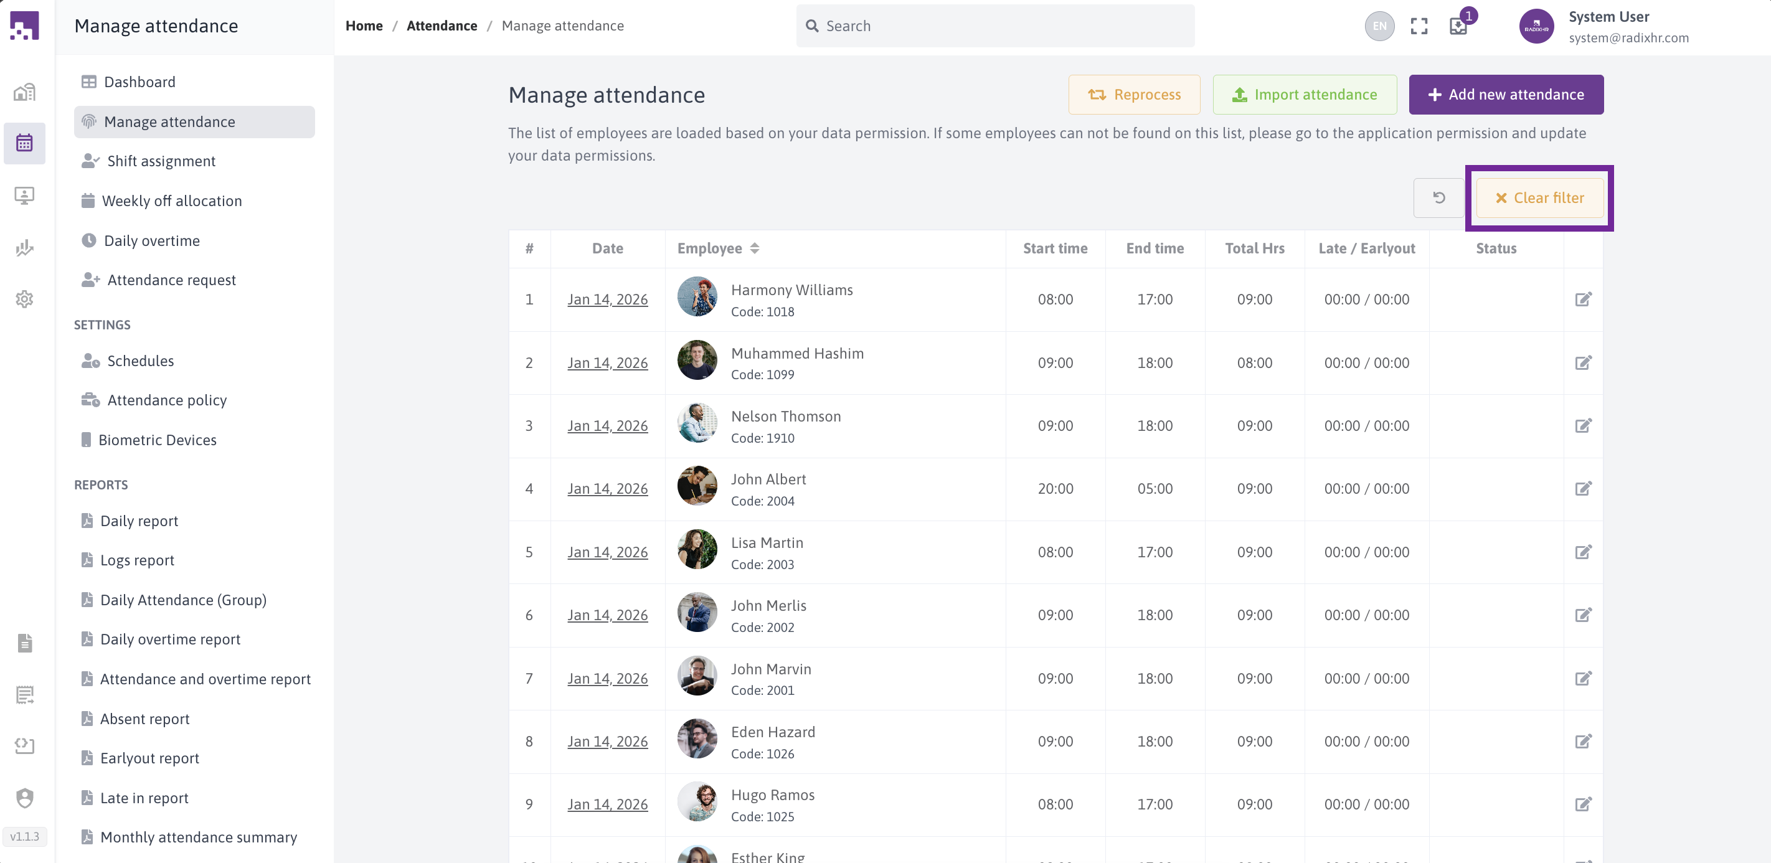The width and height of the screenshot is (1771, 863).
Task: Open Shift assignment in sidebar menu
Action: 161,161
